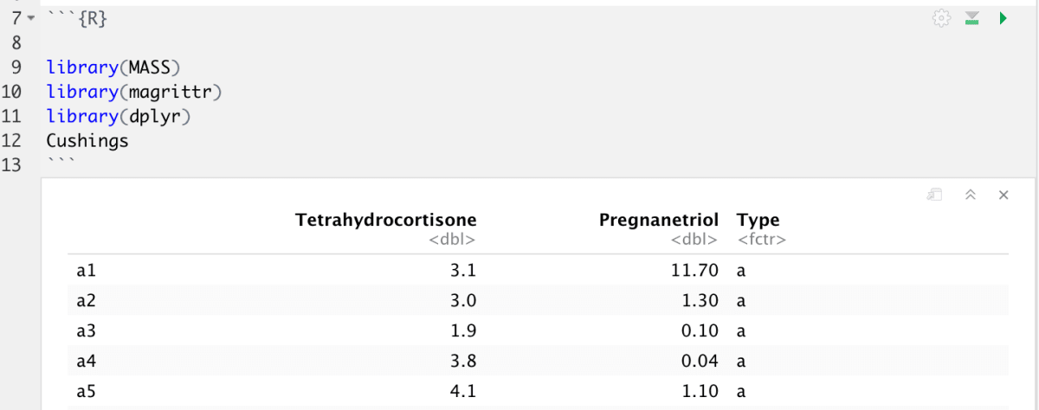
Task: Clear output with X icon
Action: click(1004, 195)
